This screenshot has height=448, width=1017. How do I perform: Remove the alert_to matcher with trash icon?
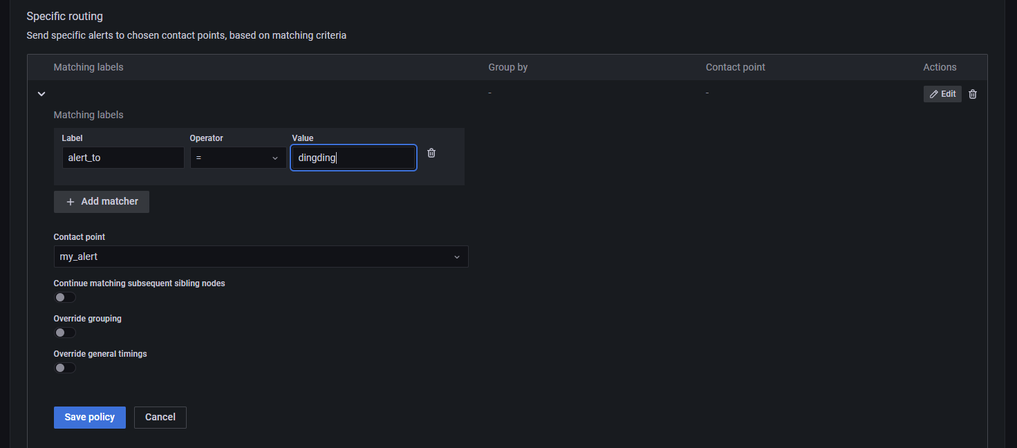(x=431, y=153)
